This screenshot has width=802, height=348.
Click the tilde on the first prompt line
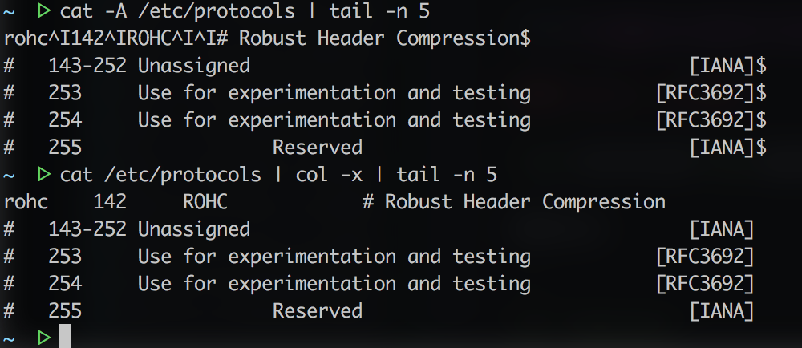pos(8,11)
